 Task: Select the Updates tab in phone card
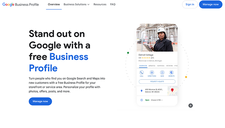tap(152, 66)
